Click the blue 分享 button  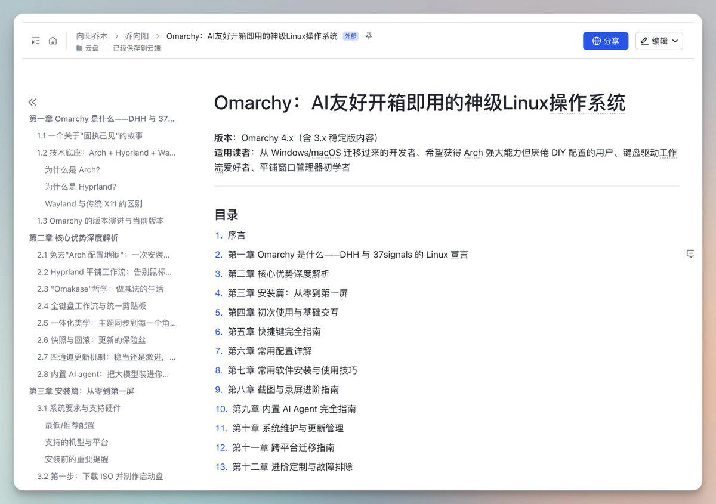tap(606, 41)
